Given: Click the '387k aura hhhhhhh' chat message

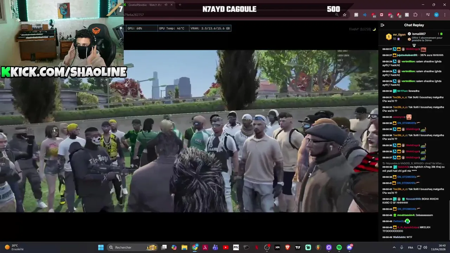Looking at the screenshot, I should coord(431,55).
